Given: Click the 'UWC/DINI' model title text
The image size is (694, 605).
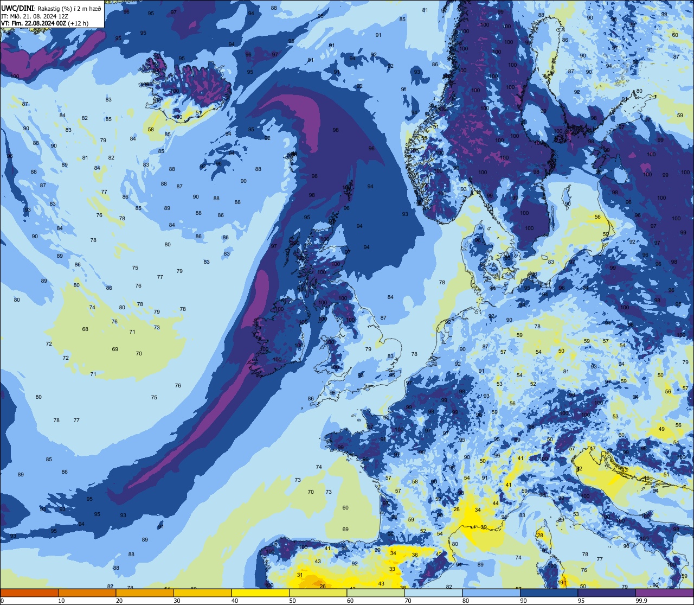Looking at the screenshot, I should click(18, 9).
